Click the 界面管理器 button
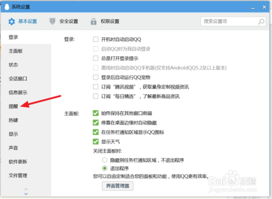This screenshot has height=199, width=272. [118, 186]
